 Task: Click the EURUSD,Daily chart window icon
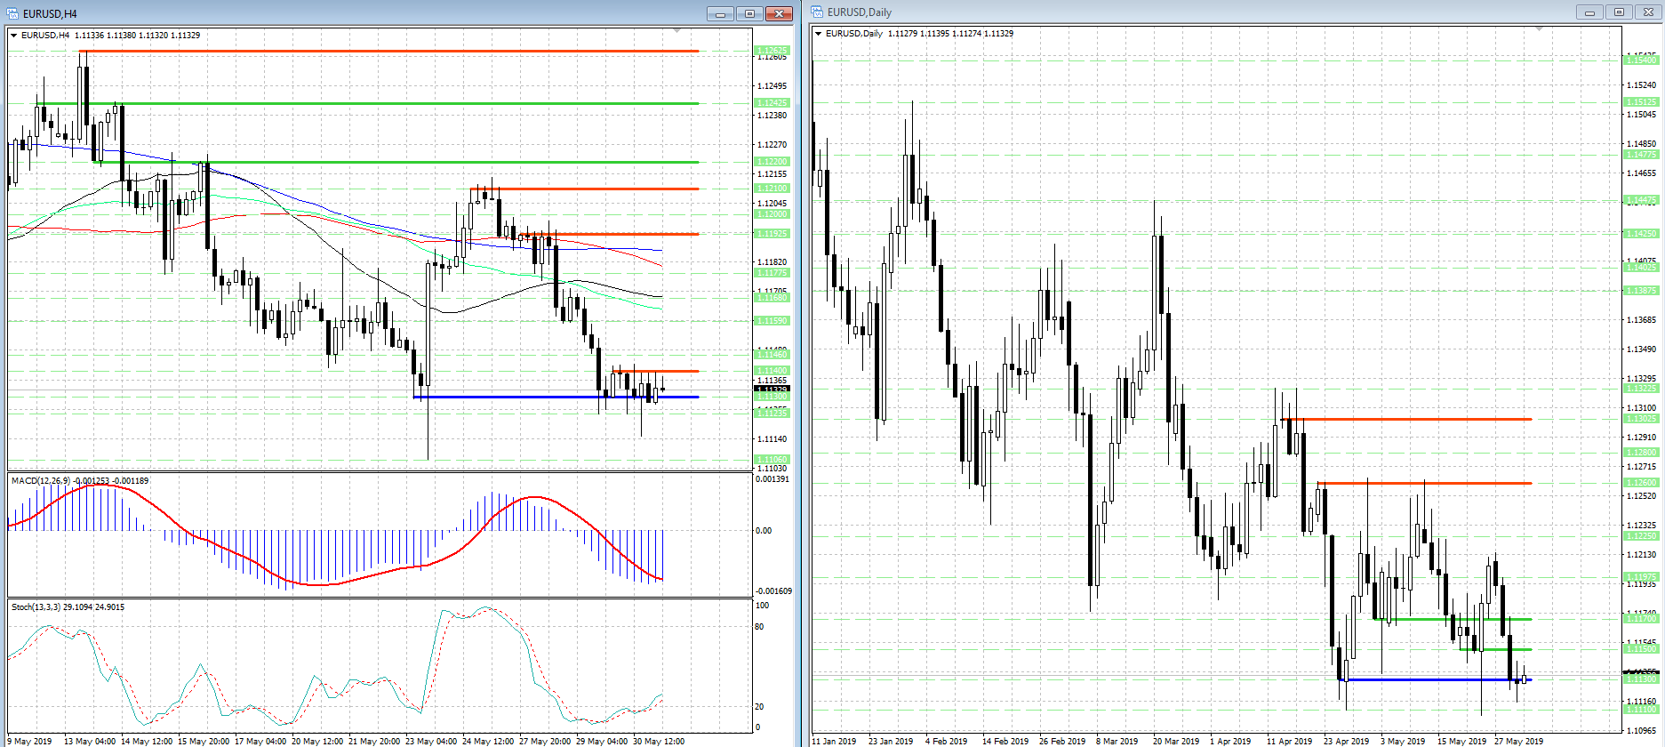(817, 12)
